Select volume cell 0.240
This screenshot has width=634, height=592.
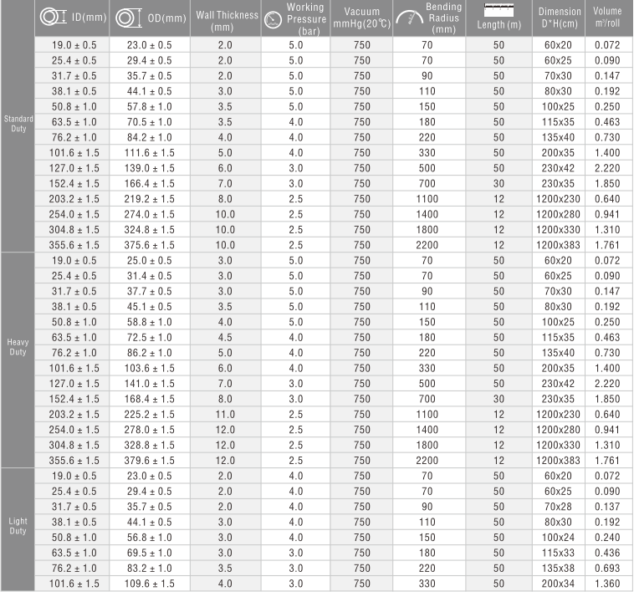607,538
